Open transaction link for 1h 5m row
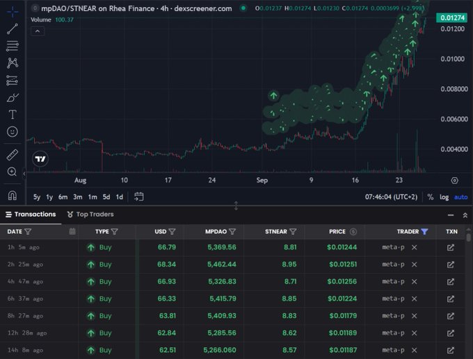 pos(450,247)
